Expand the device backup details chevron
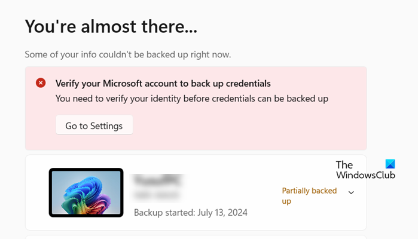 (x=351, y=192)
